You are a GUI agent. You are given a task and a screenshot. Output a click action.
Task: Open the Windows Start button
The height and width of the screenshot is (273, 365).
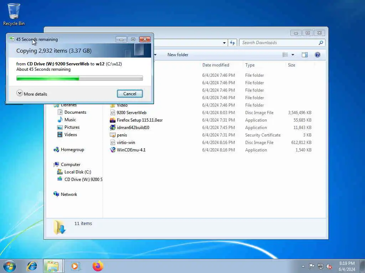coord(10,266)
